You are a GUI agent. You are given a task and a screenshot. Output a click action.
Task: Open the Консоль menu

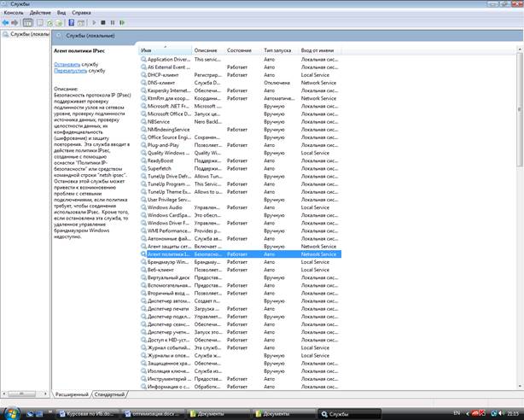click(x=15, y=14)
